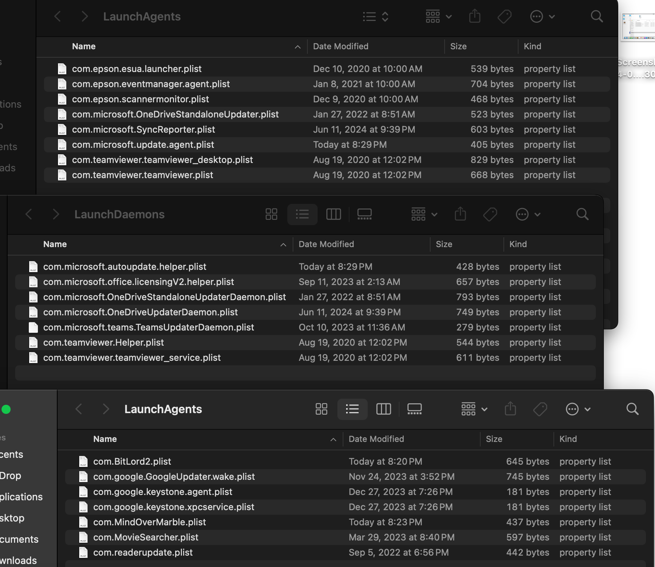Click the file icon beside com.BitLord2.plist

83,461
